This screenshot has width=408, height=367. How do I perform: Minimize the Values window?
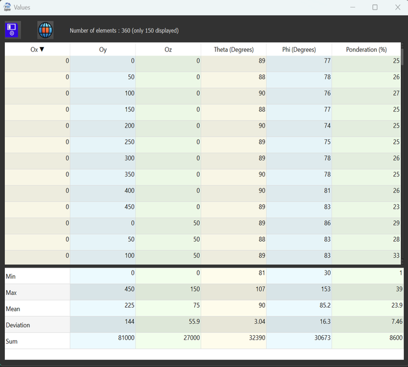pyautogui.click(x=354, y=7)
